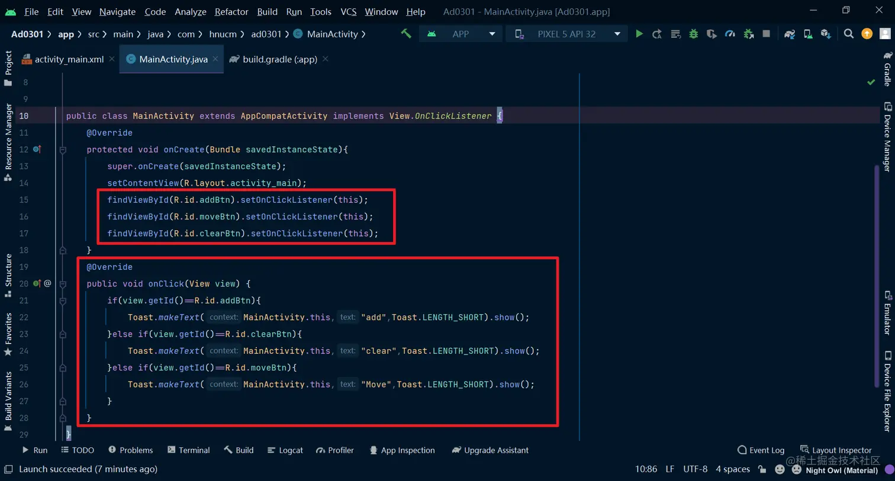Screen dimensions: 895x481
Task: Click Attach Debugger to Android Process icon
Action: click(x=748, y=34)
